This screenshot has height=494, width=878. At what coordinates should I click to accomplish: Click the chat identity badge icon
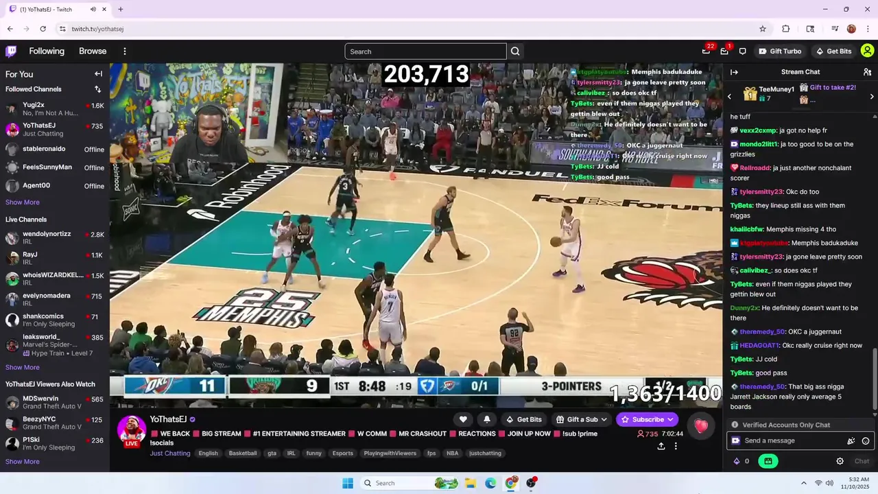coord(736,440)
